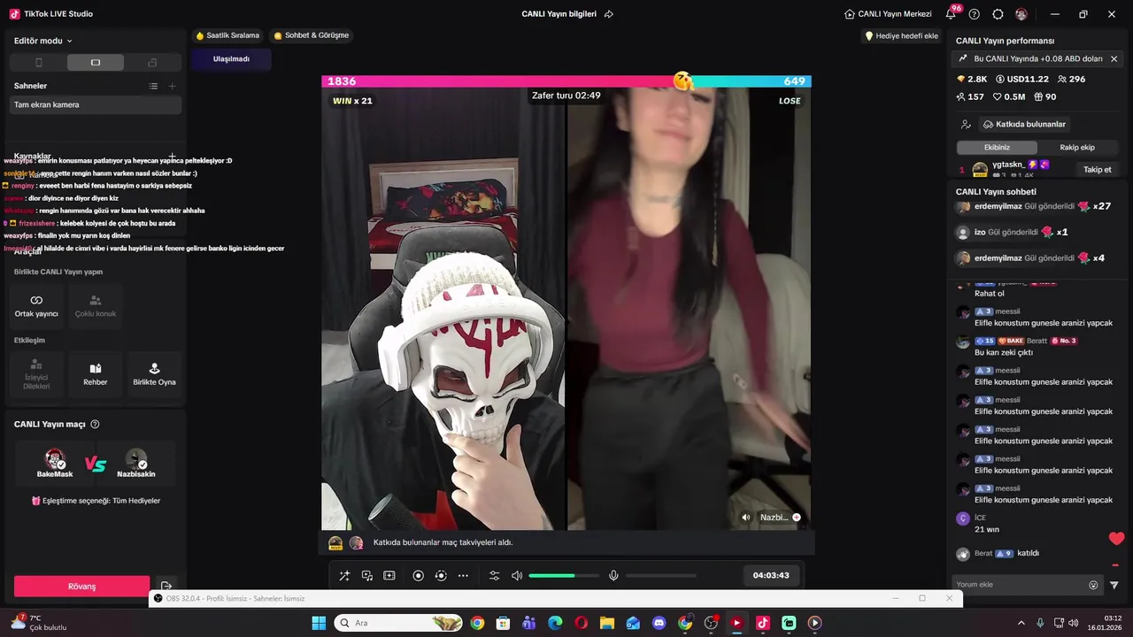Click the exit icon beside Rövanş
The height and width of the screenshot is (637, 1133).
pyautogui.click(x=166, y=587)
